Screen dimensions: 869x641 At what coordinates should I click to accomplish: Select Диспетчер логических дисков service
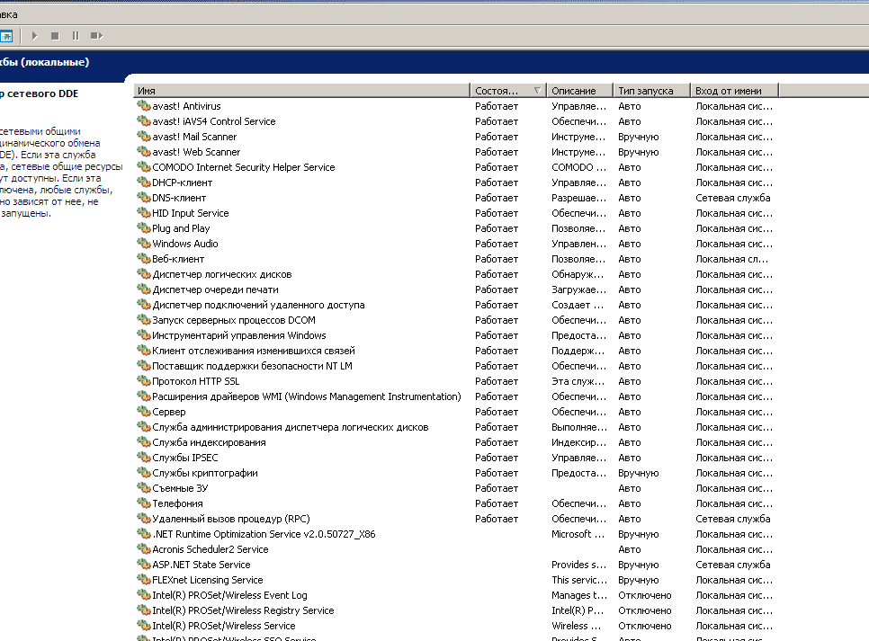[x=221, y=274]
